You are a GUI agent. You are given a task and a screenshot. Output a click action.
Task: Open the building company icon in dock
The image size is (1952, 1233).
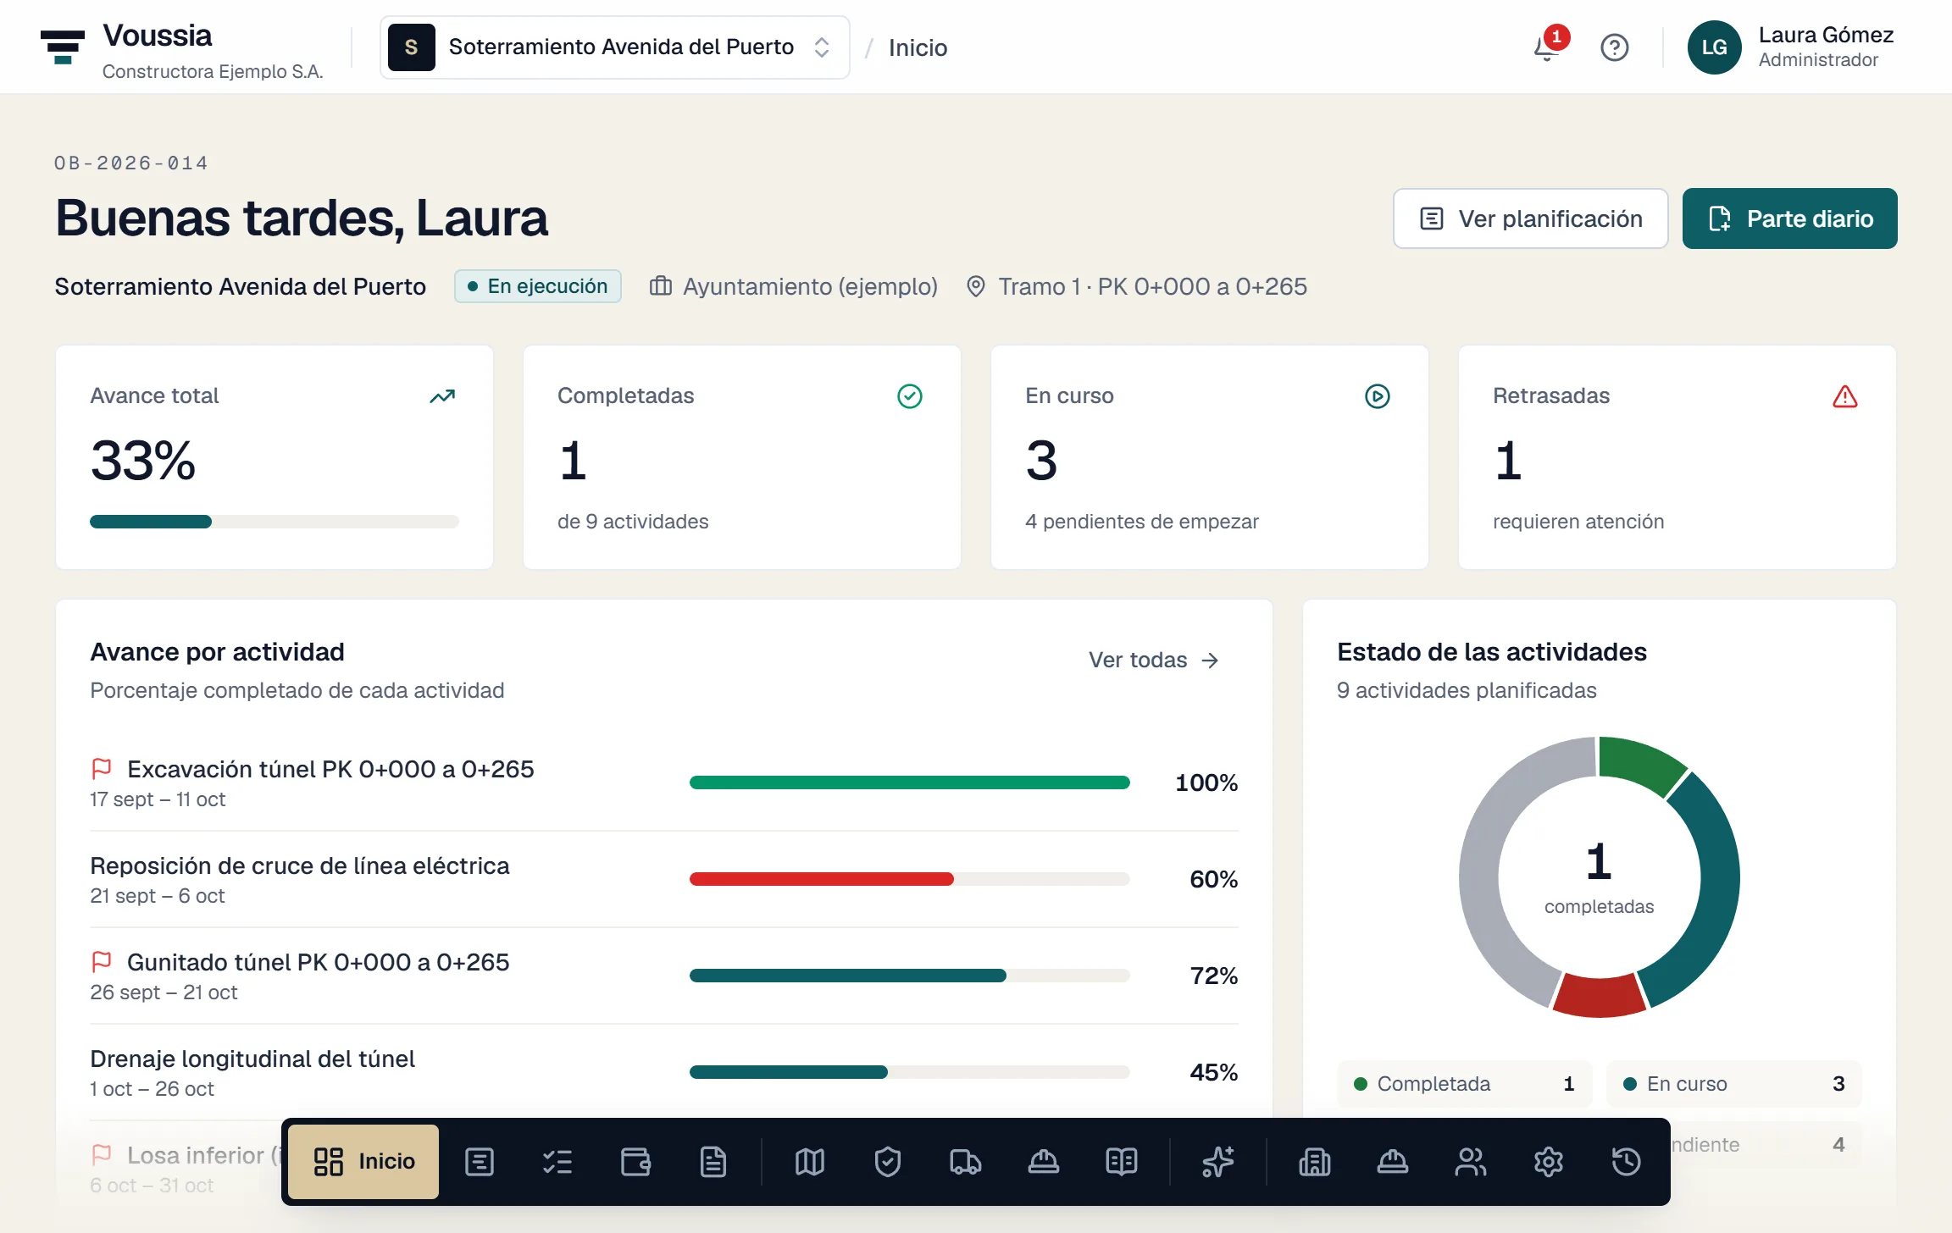[x=1315, y=1162]
